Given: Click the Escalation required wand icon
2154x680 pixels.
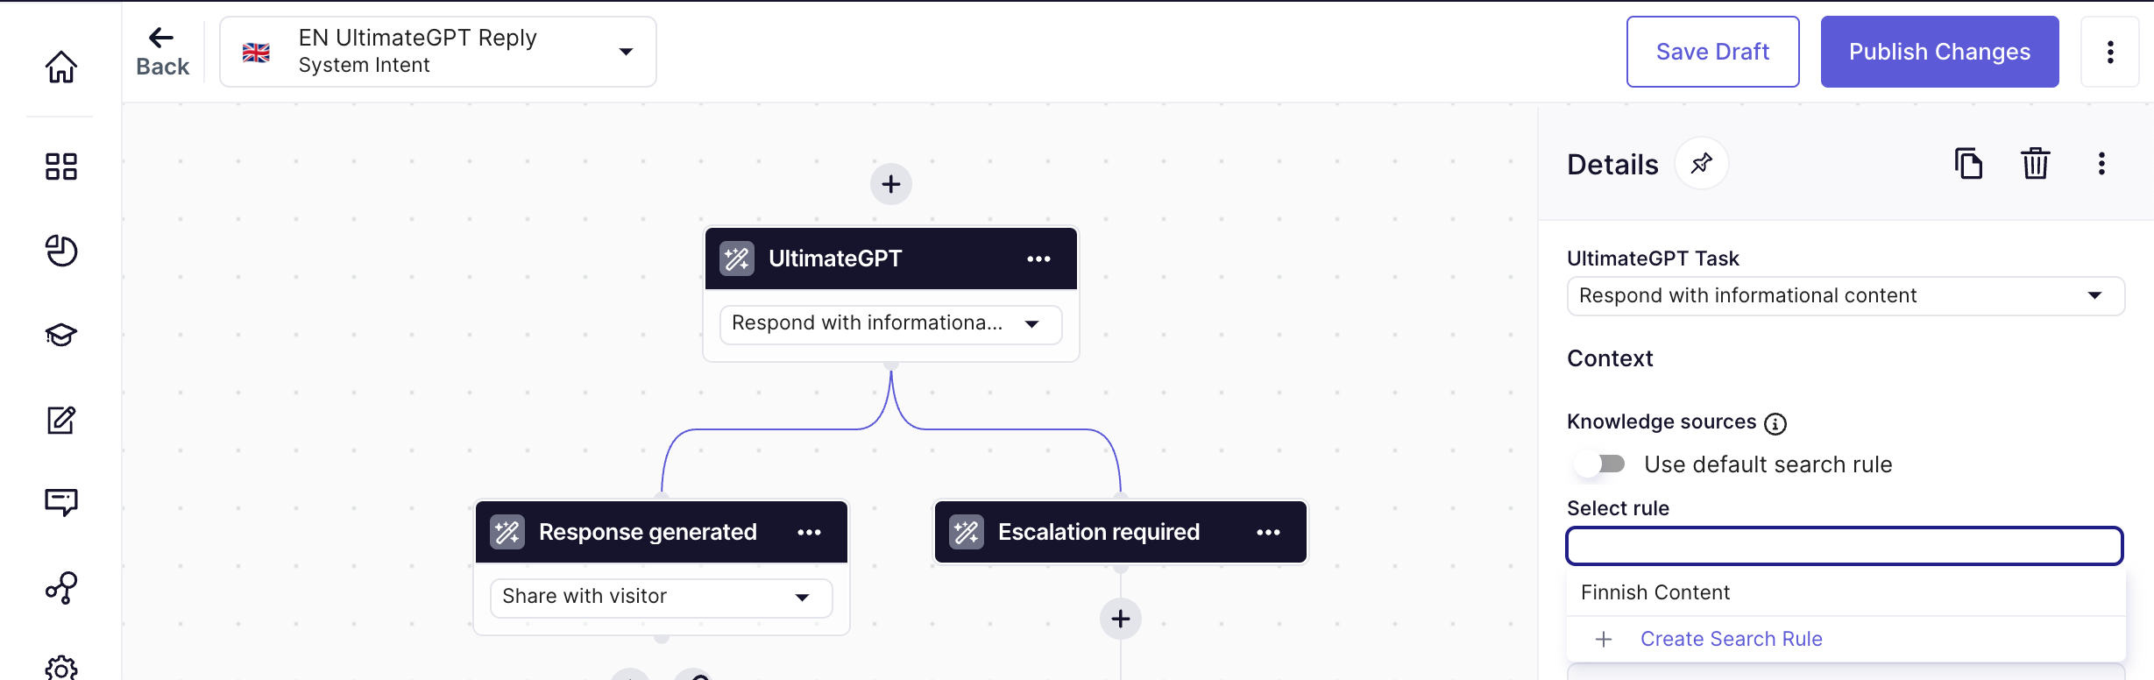Looking at the screenshot, I should [x=967, y=532].
